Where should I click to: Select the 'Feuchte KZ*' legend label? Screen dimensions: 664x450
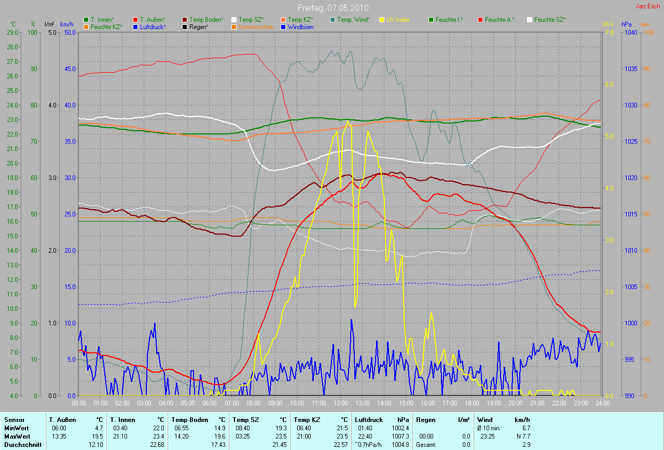point(106,26)
